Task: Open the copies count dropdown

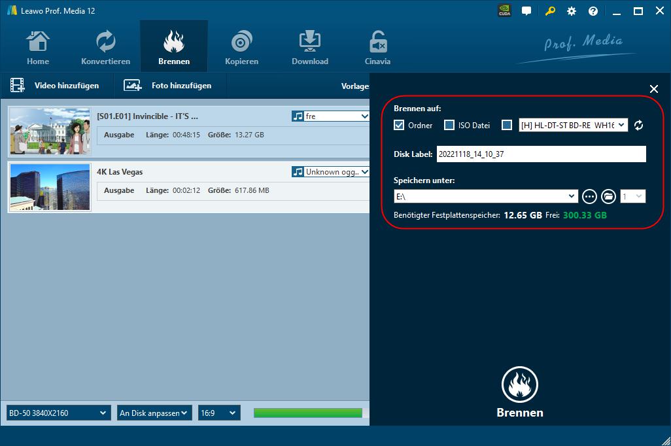Action: (x=632, y=196)
